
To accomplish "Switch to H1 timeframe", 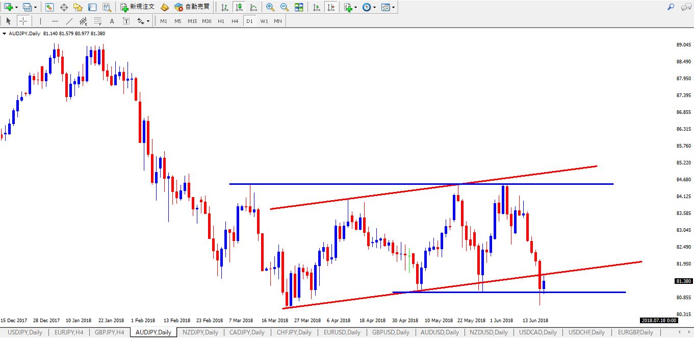I will (221, 21).
